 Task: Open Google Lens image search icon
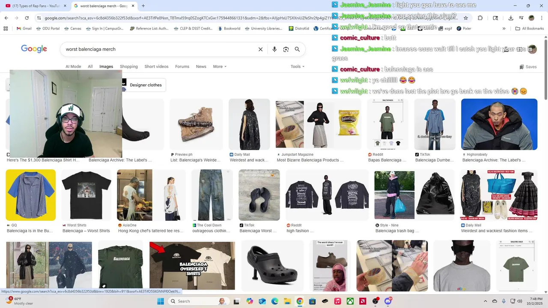point(286,49)
